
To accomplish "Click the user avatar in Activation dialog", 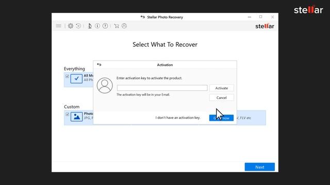I will point(105,86).
